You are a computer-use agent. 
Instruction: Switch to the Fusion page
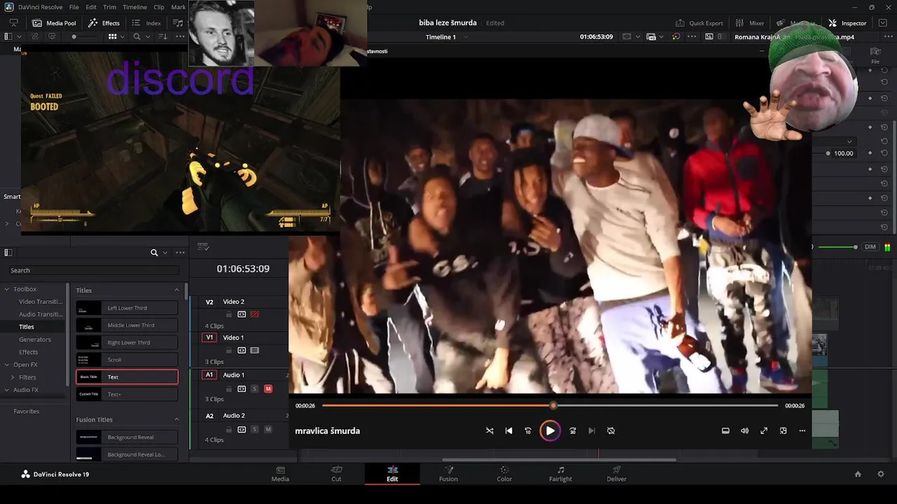pyautogui.click(x=448, y=474)
